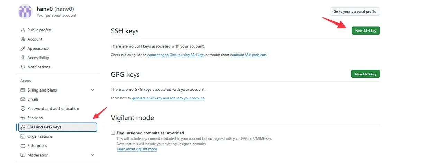Screen dimensions: 443x163
Task: Click the Appearance paintbrush icon
Action: point(23,49)
